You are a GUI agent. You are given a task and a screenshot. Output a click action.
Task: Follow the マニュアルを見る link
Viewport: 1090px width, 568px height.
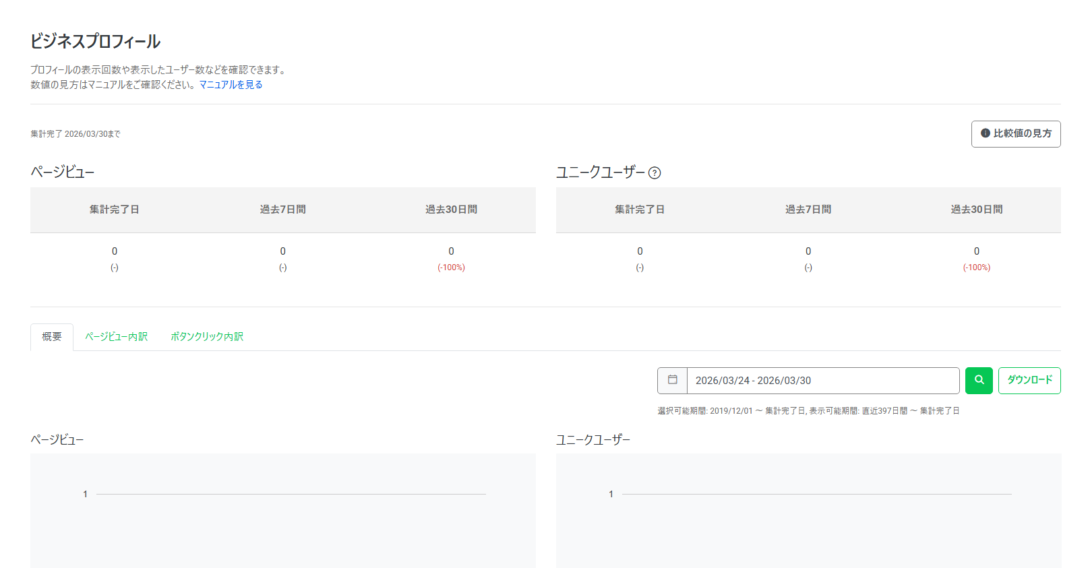click(231, 85)
